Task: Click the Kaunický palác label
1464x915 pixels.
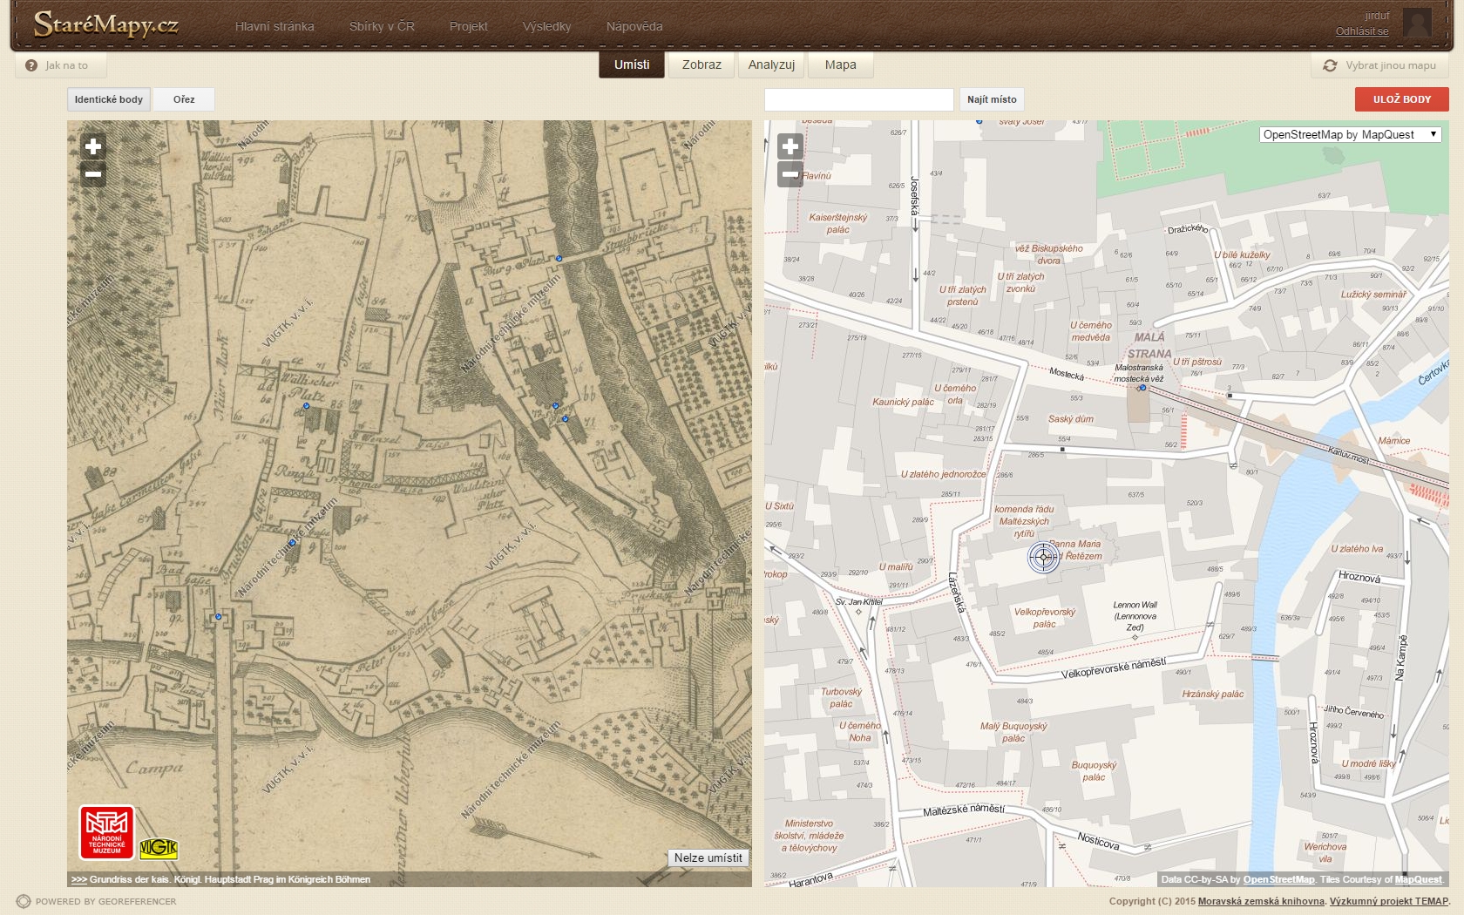Action: click(x=903, y=402)
